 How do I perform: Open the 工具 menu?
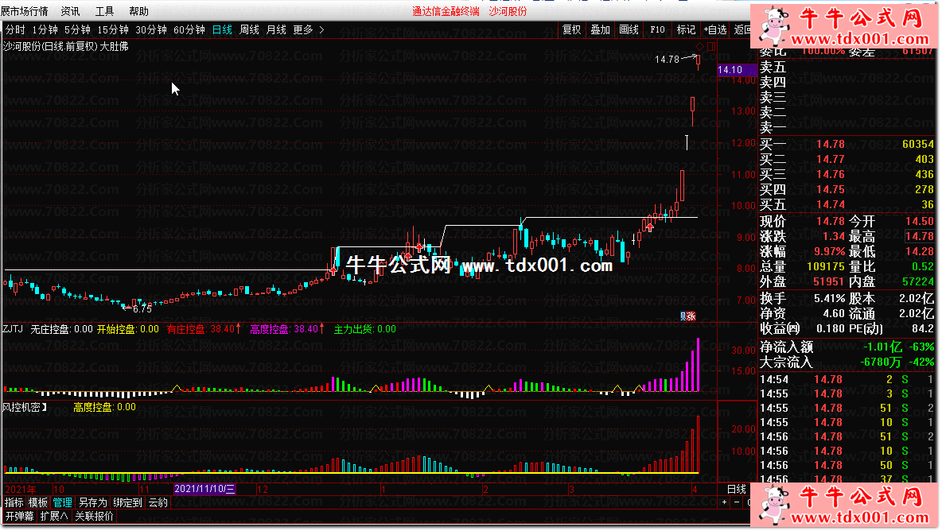104,11
